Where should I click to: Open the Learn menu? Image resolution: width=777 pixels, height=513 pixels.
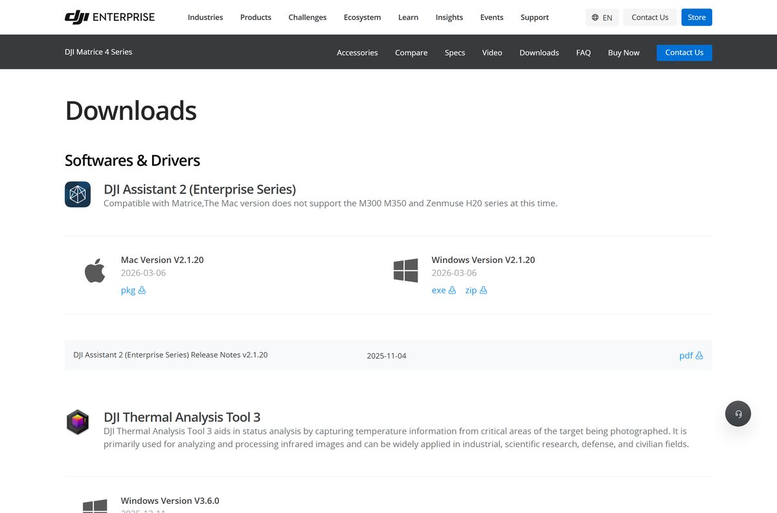[409, 17]
